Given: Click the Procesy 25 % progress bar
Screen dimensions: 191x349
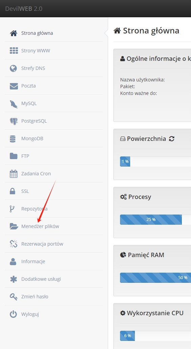Looking at the screenshot, I should pyautogui.click(x=151, y=220).
